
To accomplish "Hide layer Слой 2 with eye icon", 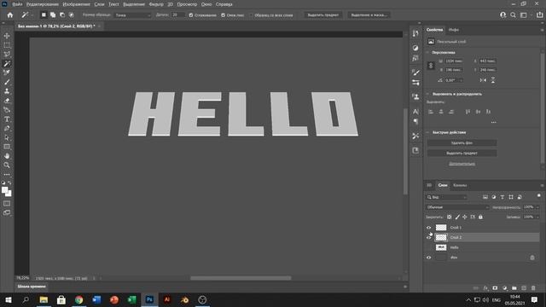I will pos(428,237).
